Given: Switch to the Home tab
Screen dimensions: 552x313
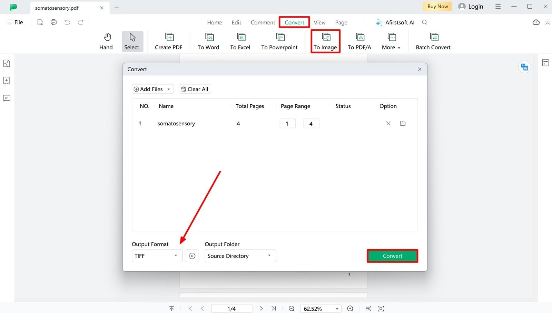Looking at the screenshot, I should click(x=215, y=22).
